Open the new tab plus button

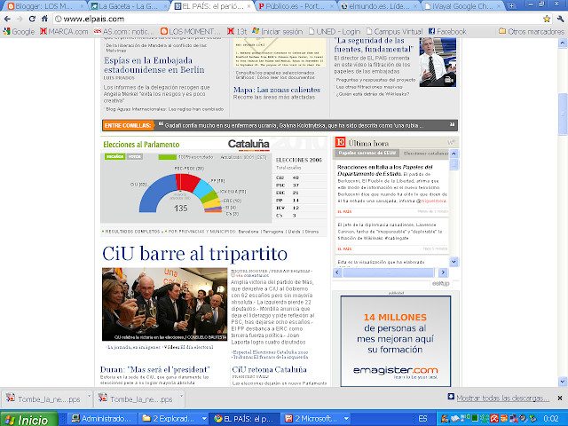(511, 6)
